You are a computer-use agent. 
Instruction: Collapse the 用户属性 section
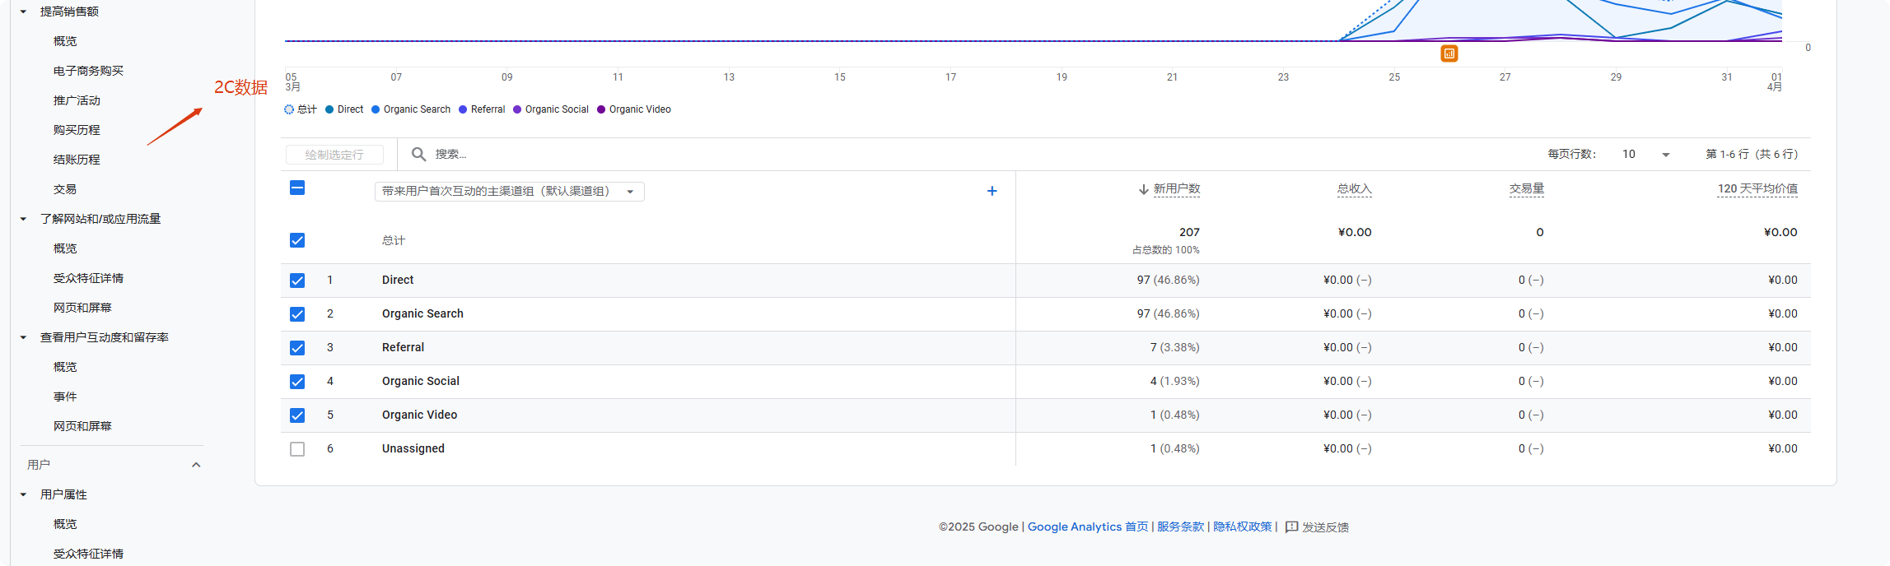[23, 494]
